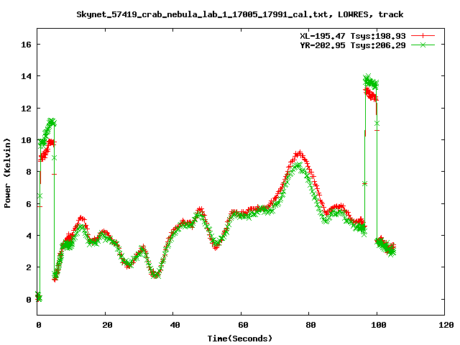The width and height of the screenshot is (460, 345).
Task: Click y-axis tick value 14
Action: [26, 76]
